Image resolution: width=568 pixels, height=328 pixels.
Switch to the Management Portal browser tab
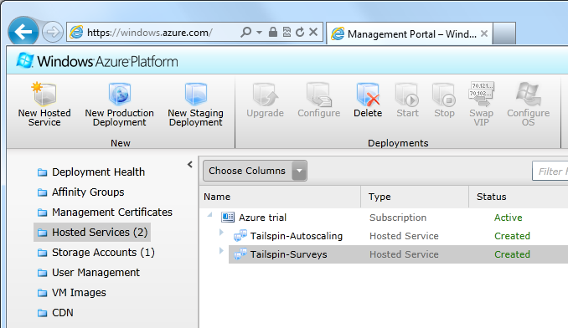(x=410, y=33)
